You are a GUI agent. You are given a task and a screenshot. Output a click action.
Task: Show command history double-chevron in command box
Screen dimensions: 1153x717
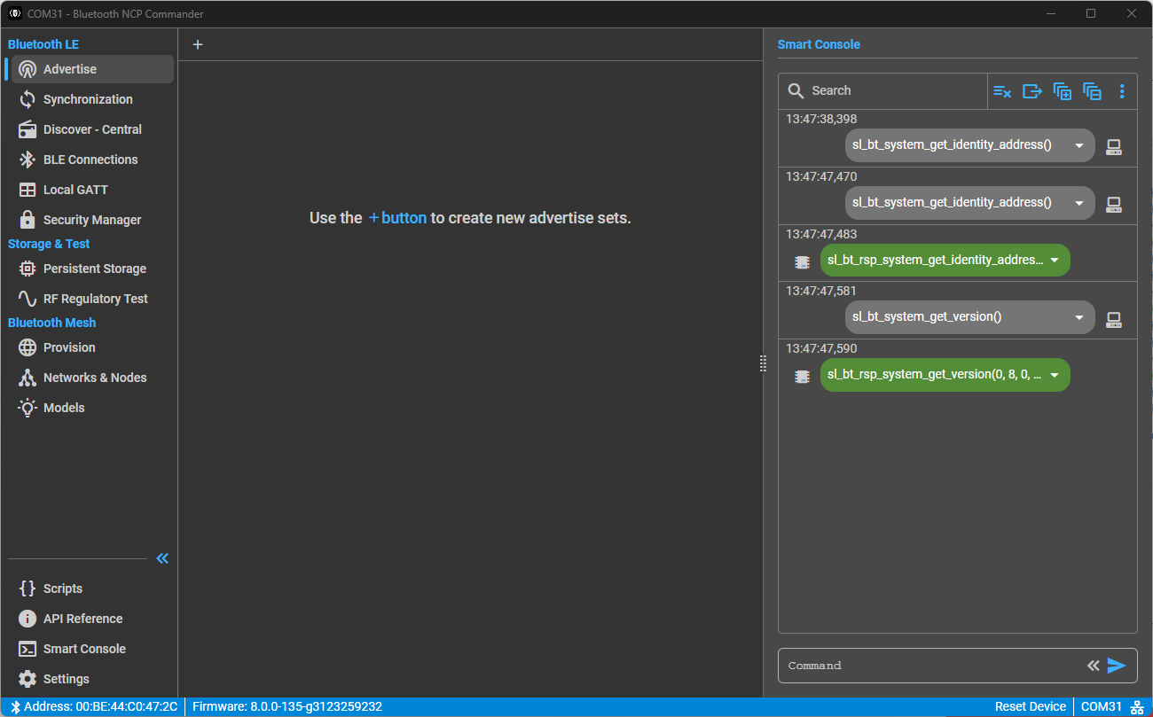(x=1094, y=666)
